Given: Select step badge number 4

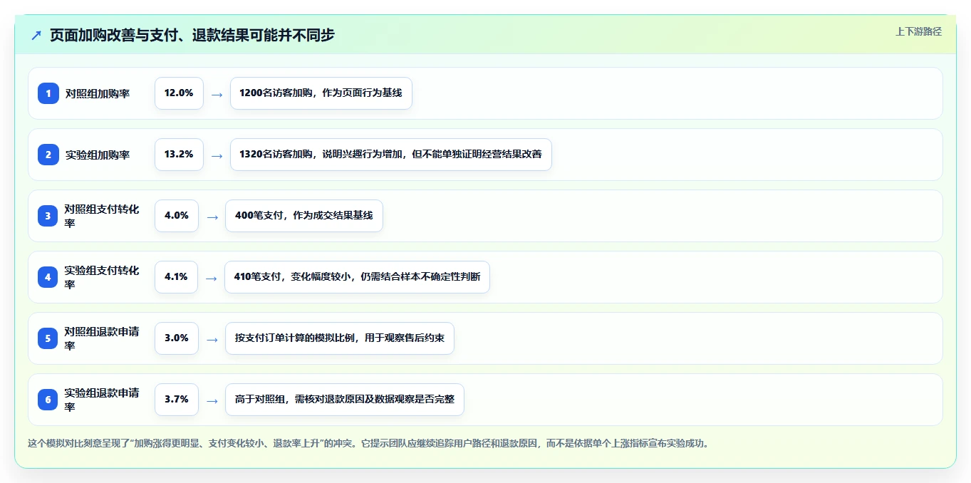Looking at the screenshot, I should (48, 277).
